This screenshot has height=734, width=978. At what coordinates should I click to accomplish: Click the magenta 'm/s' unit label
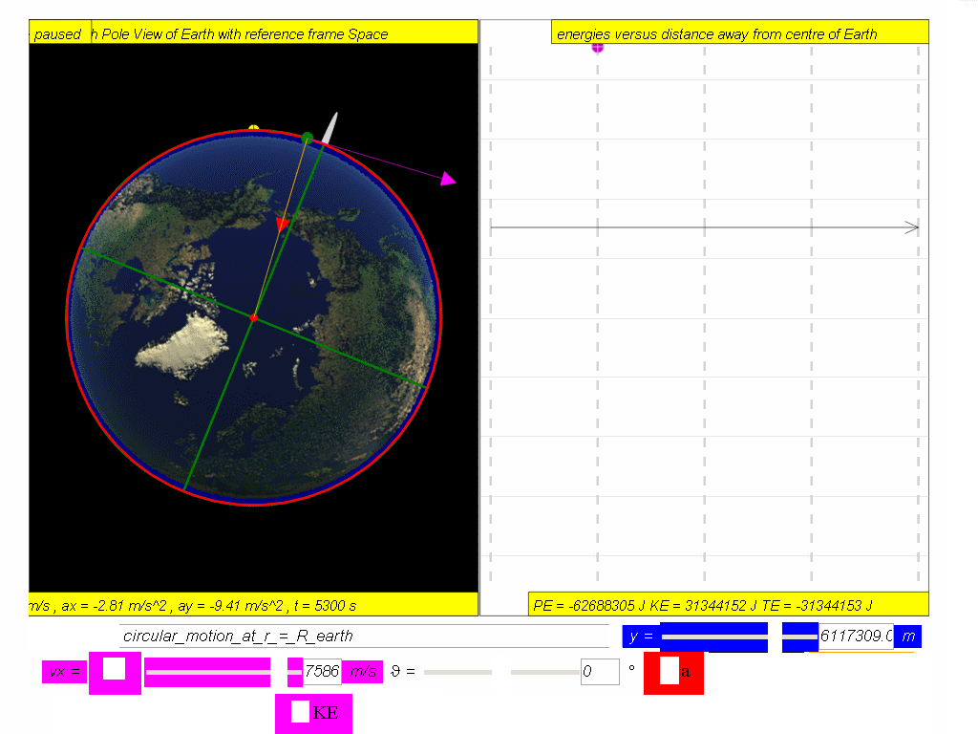click(x=362, y=672)
